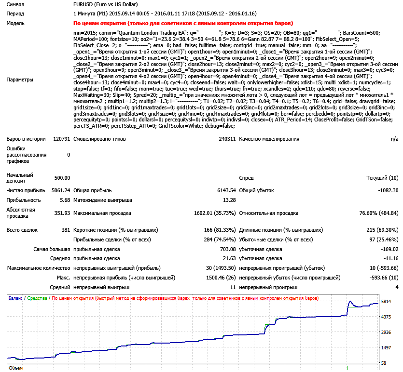Click the maximal consecutive profit value 1500.46 (26)
The image size is (403, 372).
pyautogui.click(x=221, y=278)
